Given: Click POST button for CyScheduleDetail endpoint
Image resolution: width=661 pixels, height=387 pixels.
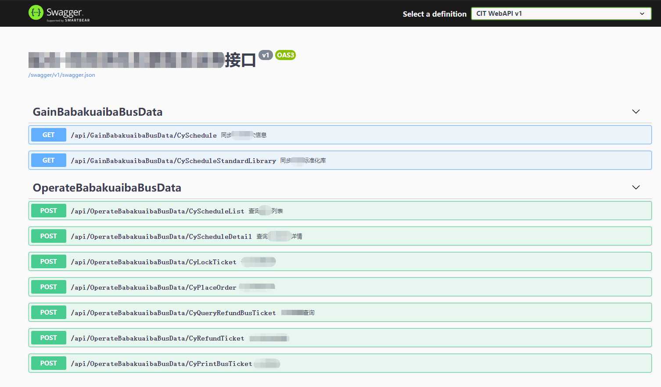Looking at the screenshot, I should (x=49, y=236).
